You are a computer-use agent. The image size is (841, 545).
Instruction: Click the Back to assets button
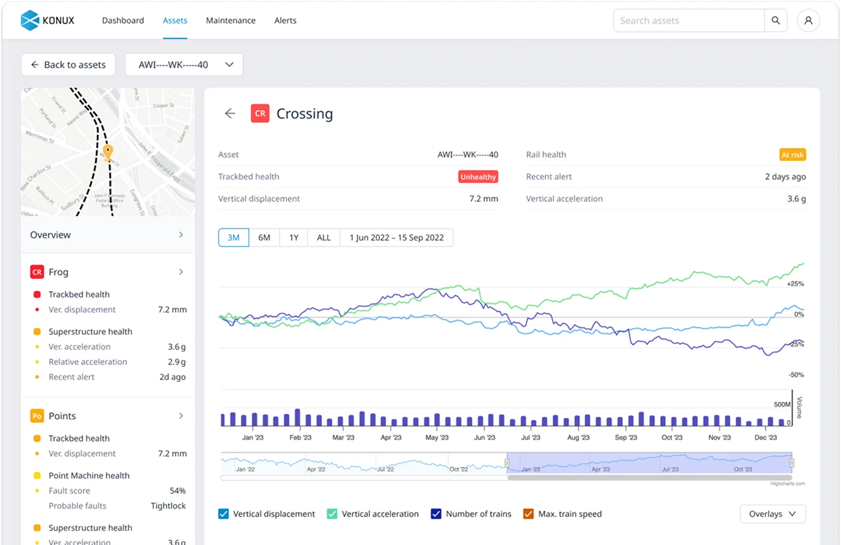(x=68, y=65)
